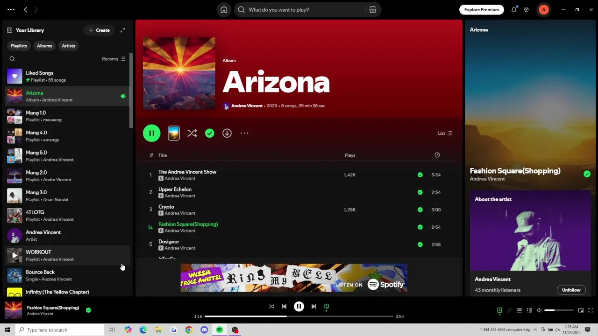Toggle saved check for Upper Echelon
This screenshot has height=336, width=598.
click(420, 192)
